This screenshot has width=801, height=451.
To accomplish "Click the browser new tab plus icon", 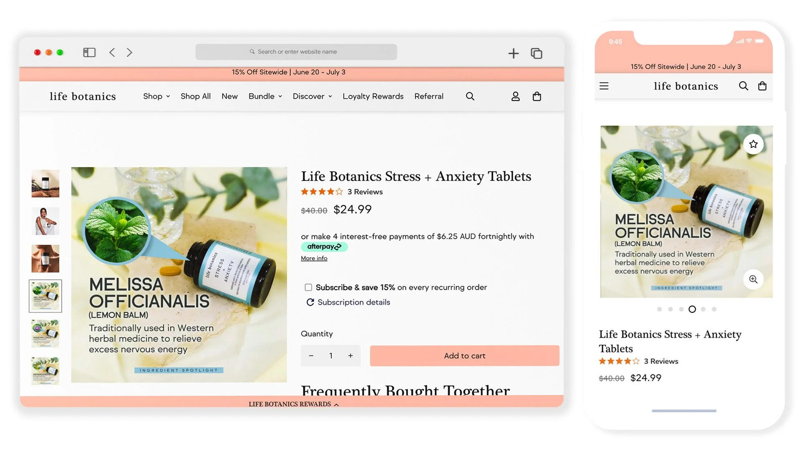I will (514, 53).
